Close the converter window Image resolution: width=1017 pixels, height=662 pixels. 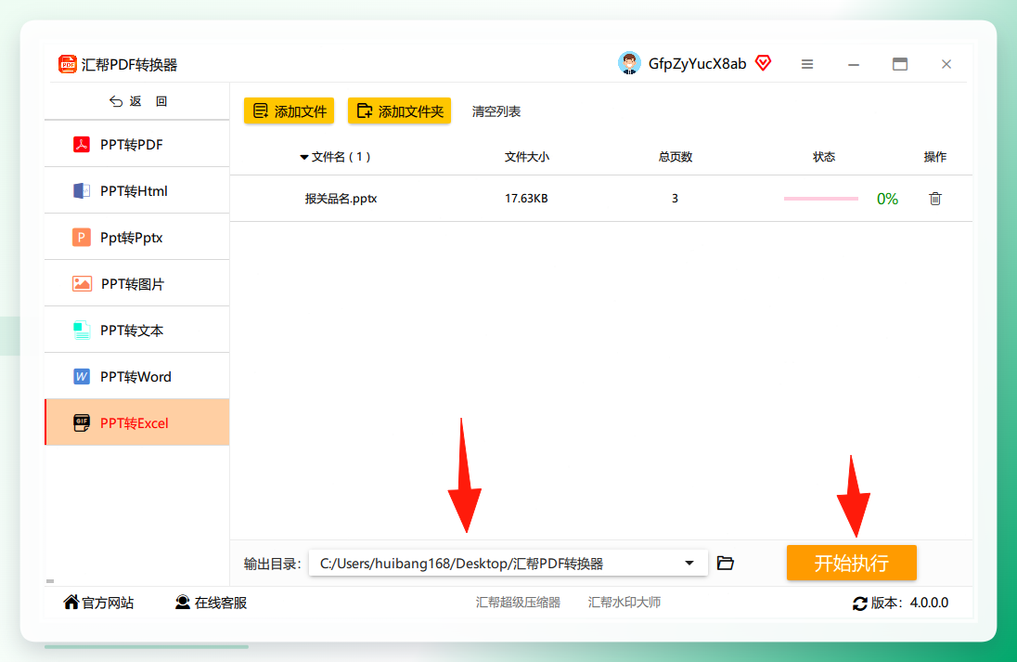946,64
